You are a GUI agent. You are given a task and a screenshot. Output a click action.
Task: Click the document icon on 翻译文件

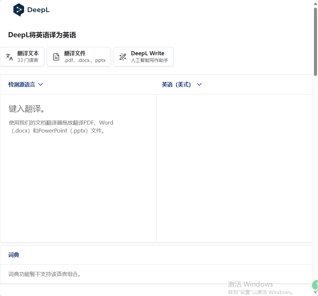click(56, 57)
